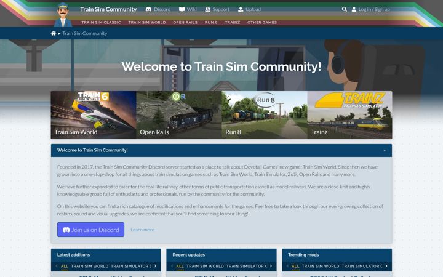Click Trending mods tabs left arrow
Viewport: 443px width, 277px height.
pos(287,266)
